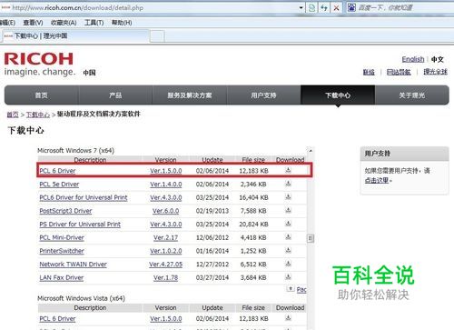Open the Network TWAIN Driver link
This screenshot has width=454, height=330.
tap(74, 264)
